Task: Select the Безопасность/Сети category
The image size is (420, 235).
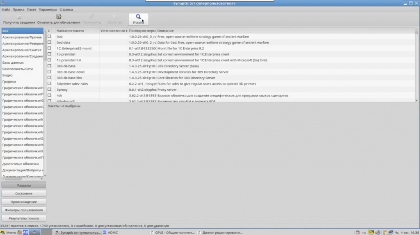Action: [x=22, y=69]
